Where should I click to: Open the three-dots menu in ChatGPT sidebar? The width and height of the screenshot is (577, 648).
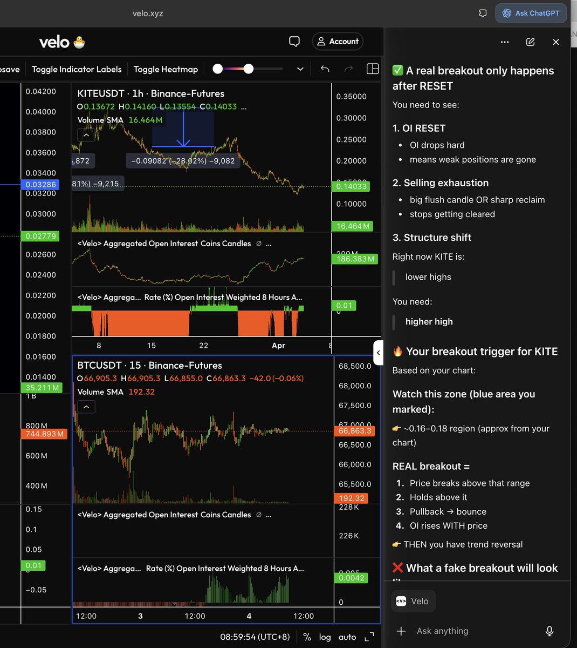[x=505, y=42]
